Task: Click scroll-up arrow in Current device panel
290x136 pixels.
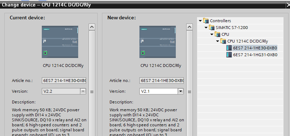Action: [92, 27]
